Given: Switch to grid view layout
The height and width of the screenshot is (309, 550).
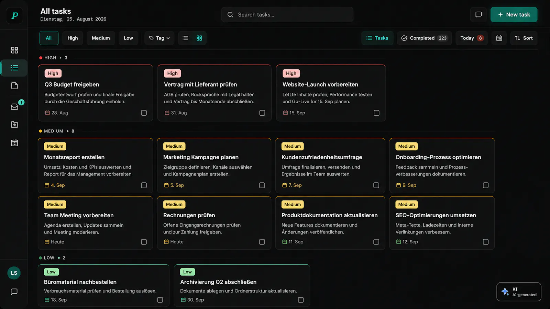Looking at the screenshot, I should (x=199, y=38).
